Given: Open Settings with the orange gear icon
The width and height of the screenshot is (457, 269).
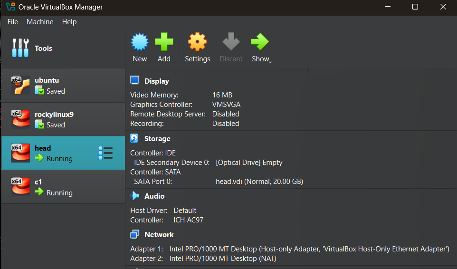Looking at the screenshot, I should [x=197, y=42].
